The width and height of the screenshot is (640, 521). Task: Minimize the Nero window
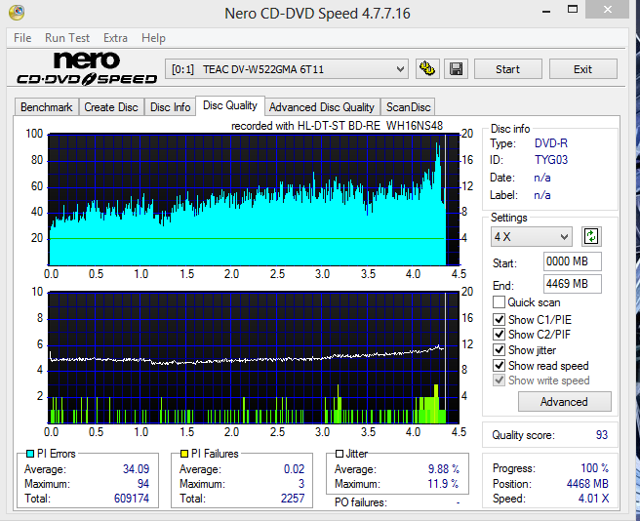(546, 11)
